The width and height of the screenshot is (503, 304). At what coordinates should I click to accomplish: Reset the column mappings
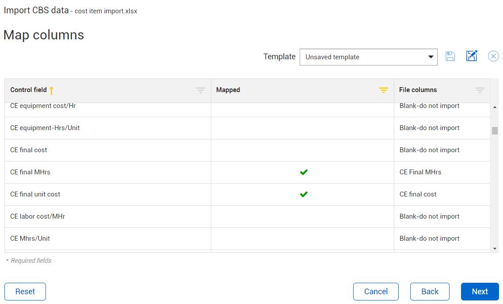click(x=25, y=292)
